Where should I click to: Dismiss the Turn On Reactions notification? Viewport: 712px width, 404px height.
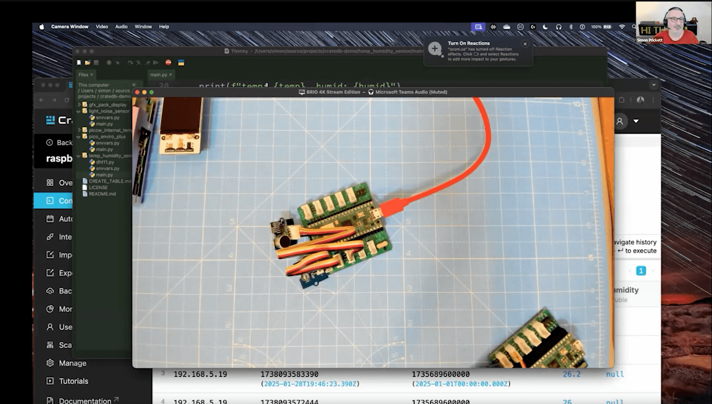tap(525, 44)
